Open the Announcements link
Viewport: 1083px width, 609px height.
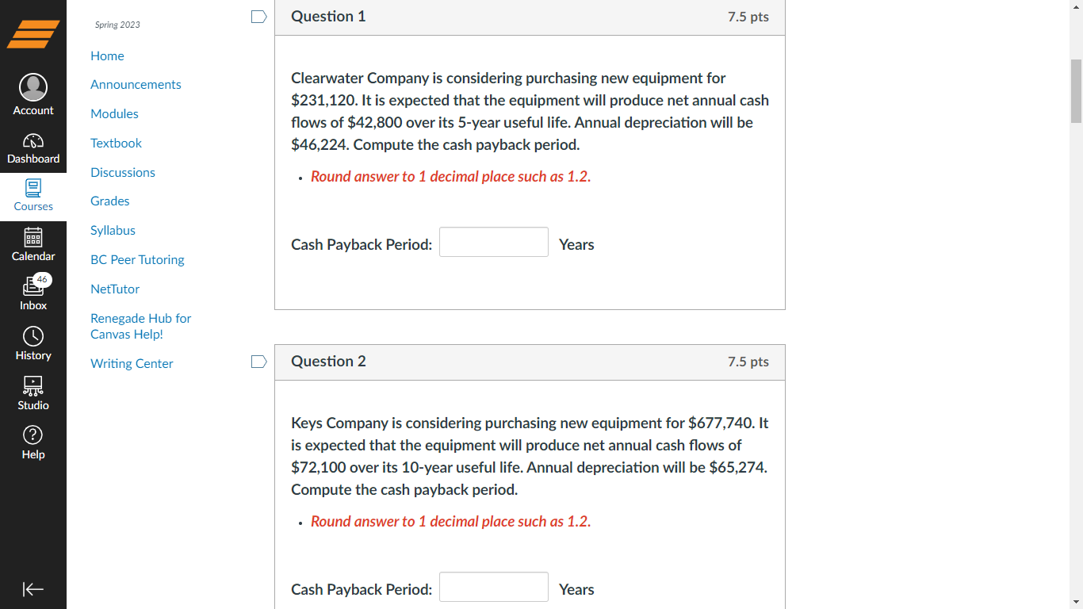(x=136, y=84)
